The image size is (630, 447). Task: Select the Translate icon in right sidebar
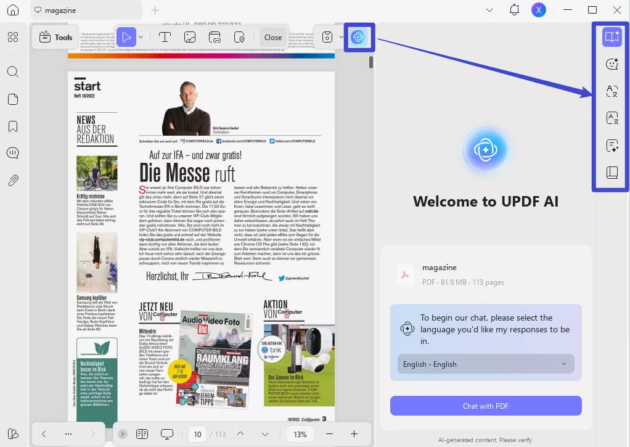612,91
